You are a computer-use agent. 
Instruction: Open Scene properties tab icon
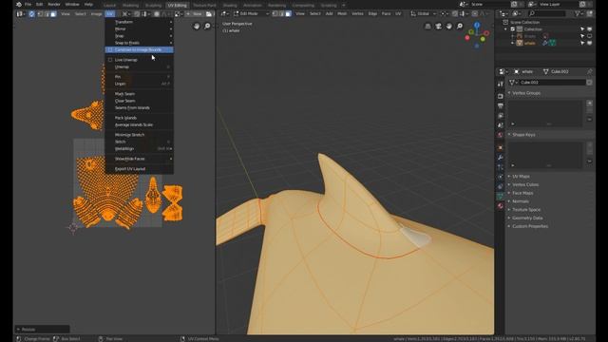point(501,125)
